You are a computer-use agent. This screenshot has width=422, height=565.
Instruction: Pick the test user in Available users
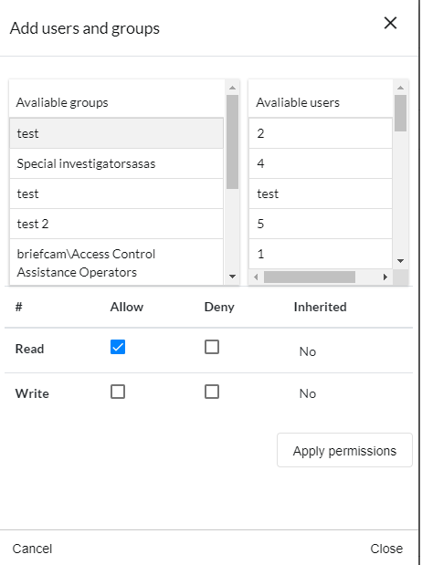click(321, 194)
